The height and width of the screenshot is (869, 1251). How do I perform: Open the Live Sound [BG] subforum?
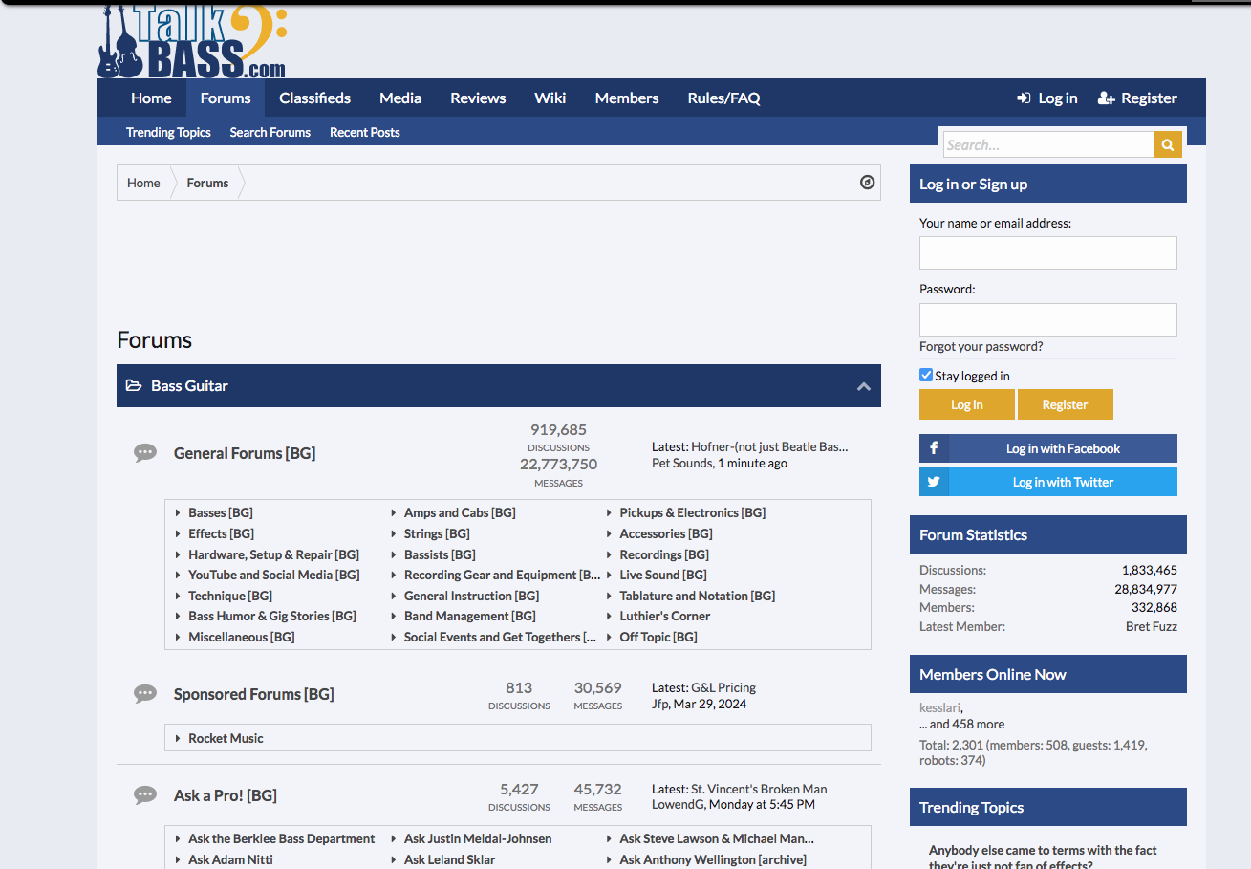pyautogui.click(x=663, y=575)
